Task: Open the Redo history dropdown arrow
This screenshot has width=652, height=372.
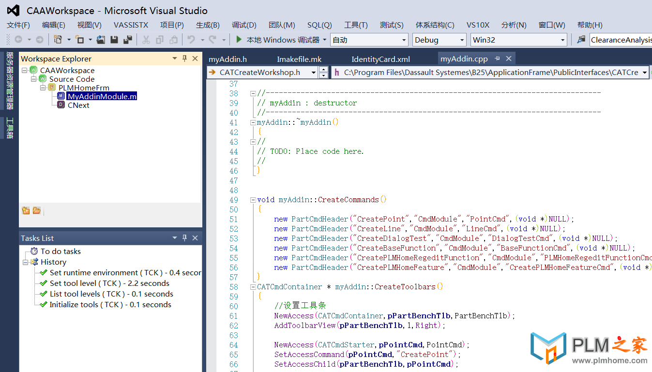Action: click(x=224, y=40)
